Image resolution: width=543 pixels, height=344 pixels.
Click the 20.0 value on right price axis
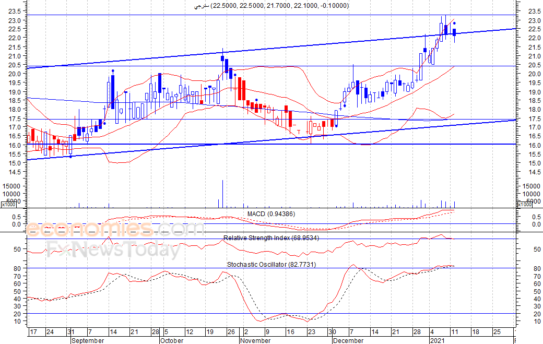tap(534, 74)
